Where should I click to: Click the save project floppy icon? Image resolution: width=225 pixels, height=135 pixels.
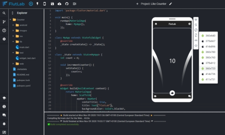[x=52, y=4]
